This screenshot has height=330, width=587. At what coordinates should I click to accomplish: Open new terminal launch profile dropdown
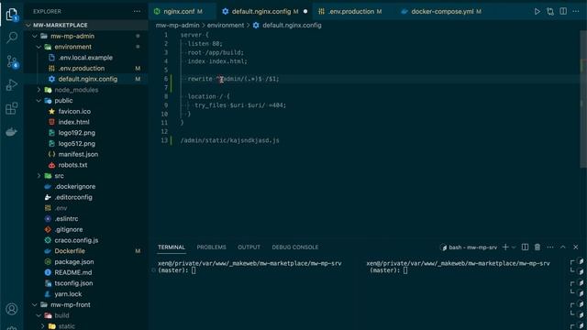point(514,247)
